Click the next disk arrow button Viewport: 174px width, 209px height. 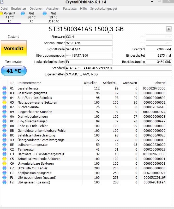(169, 29)
